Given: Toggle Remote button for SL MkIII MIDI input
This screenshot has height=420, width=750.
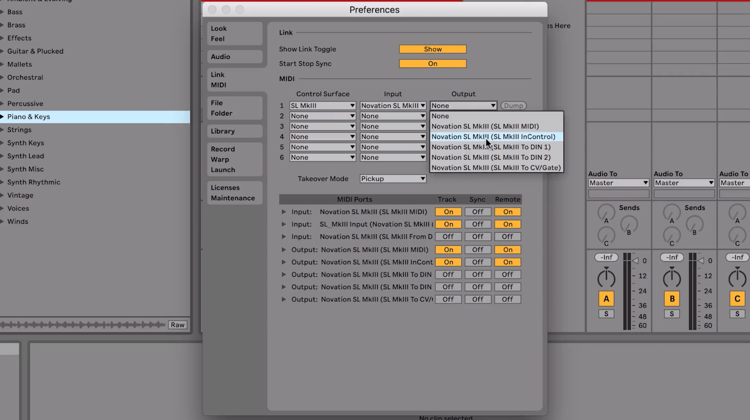Looking at the screenshot, I should tap(507, 212).
